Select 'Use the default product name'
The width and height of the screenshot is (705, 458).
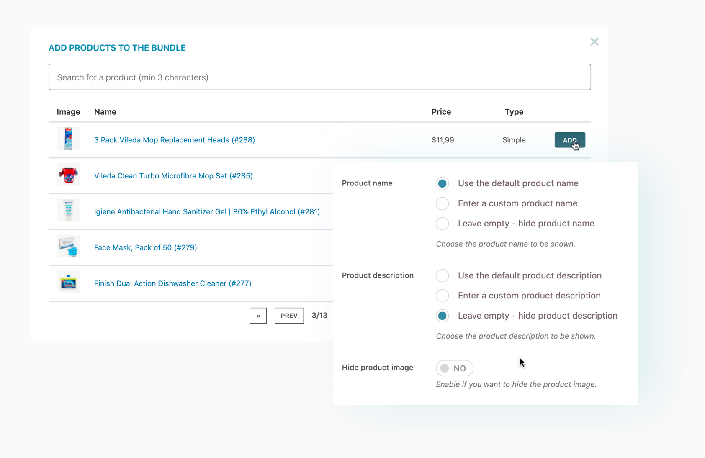tap(442, 183)
